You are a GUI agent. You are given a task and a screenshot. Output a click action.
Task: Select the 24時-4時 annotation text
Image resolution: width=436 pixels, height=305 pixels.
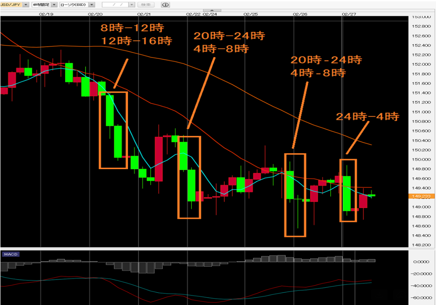point(367,117)
